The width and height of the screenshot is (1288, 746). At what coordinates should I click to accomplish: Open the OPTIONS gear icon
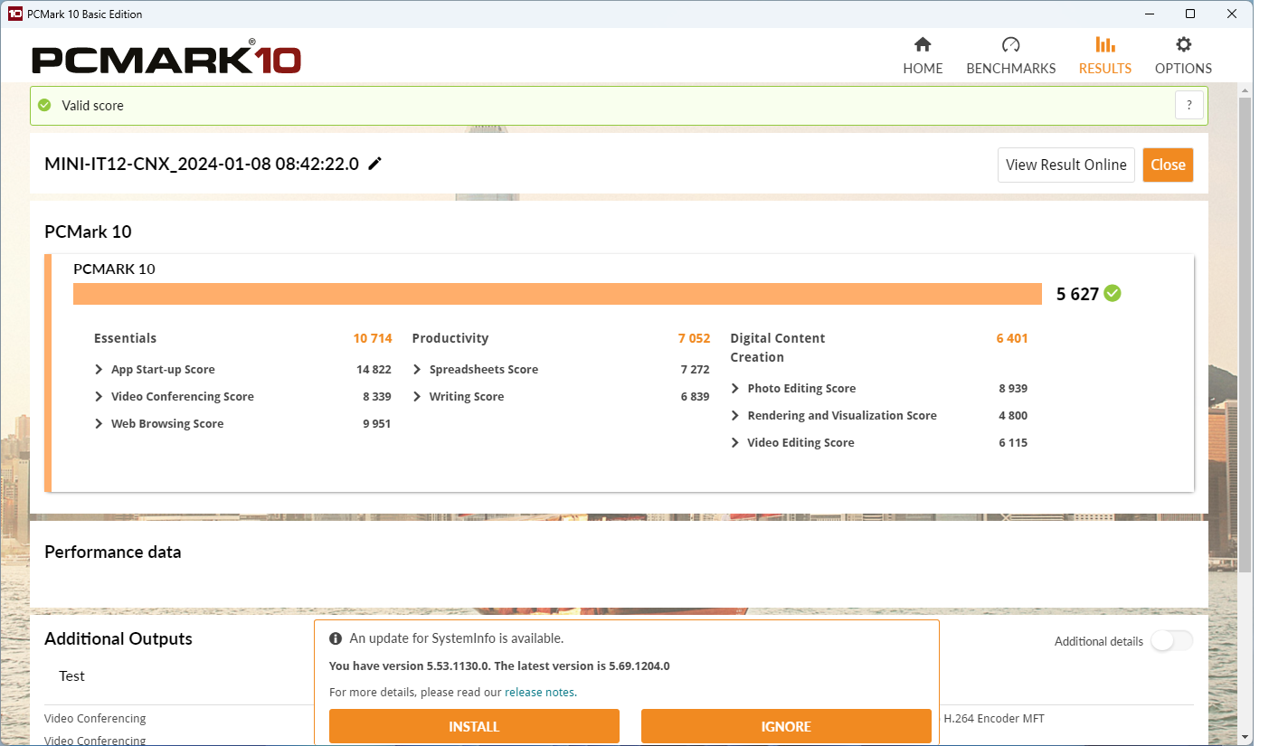[x=1183, y=44]
